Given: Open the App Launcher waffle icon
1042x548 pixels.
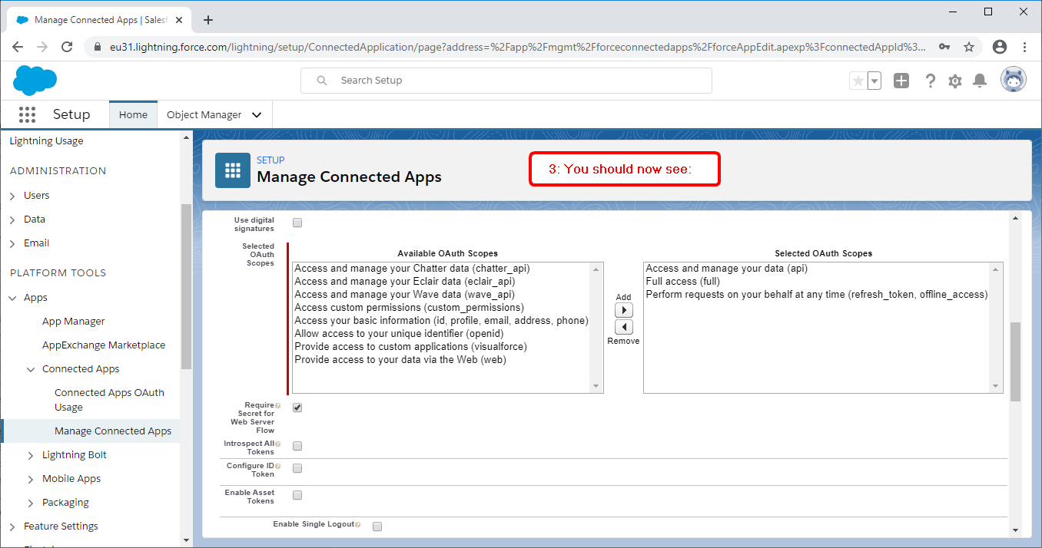Looking at the screenshot, I should pos(27,114).
